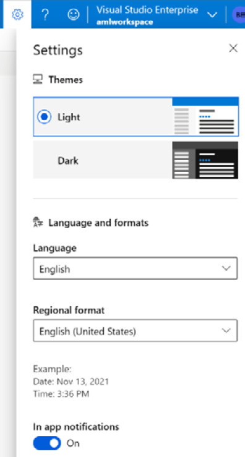Click the 'Regional format' label

(x=69, y=310)
